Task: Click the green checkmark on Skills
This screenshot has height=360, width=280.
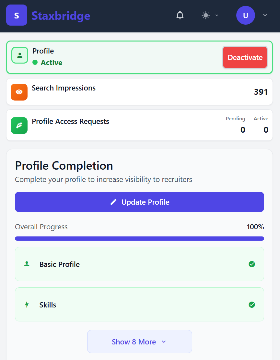Action: pyautogui.click(x=252, y=305)
